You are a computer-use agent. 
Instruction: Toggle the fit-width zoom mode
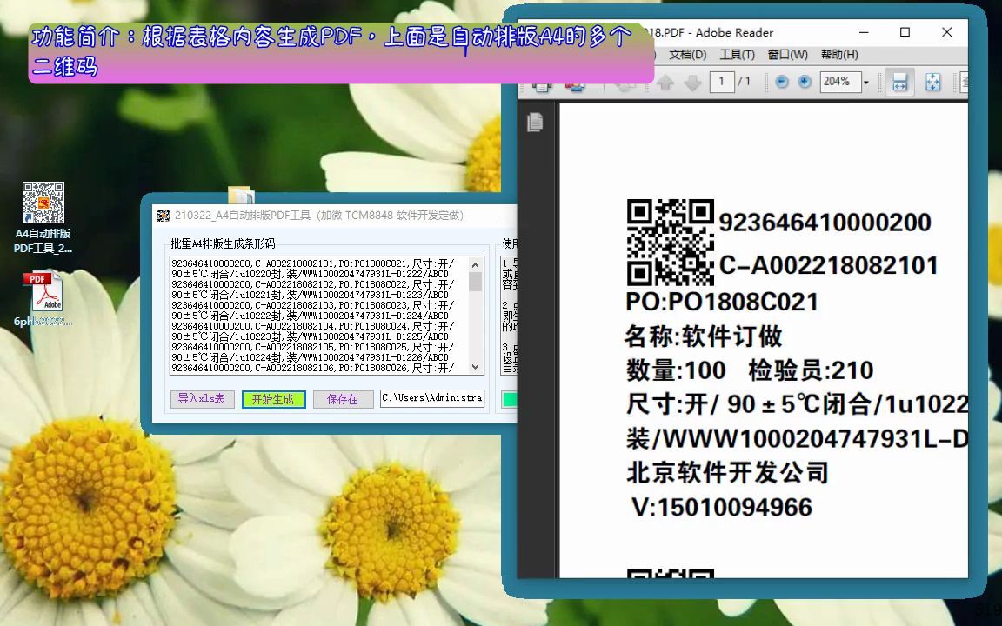900,82
